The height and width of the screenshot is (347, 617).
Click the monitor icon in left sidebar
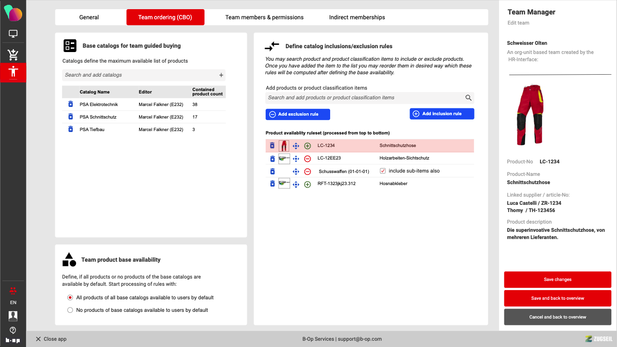(x=13, y=34)
